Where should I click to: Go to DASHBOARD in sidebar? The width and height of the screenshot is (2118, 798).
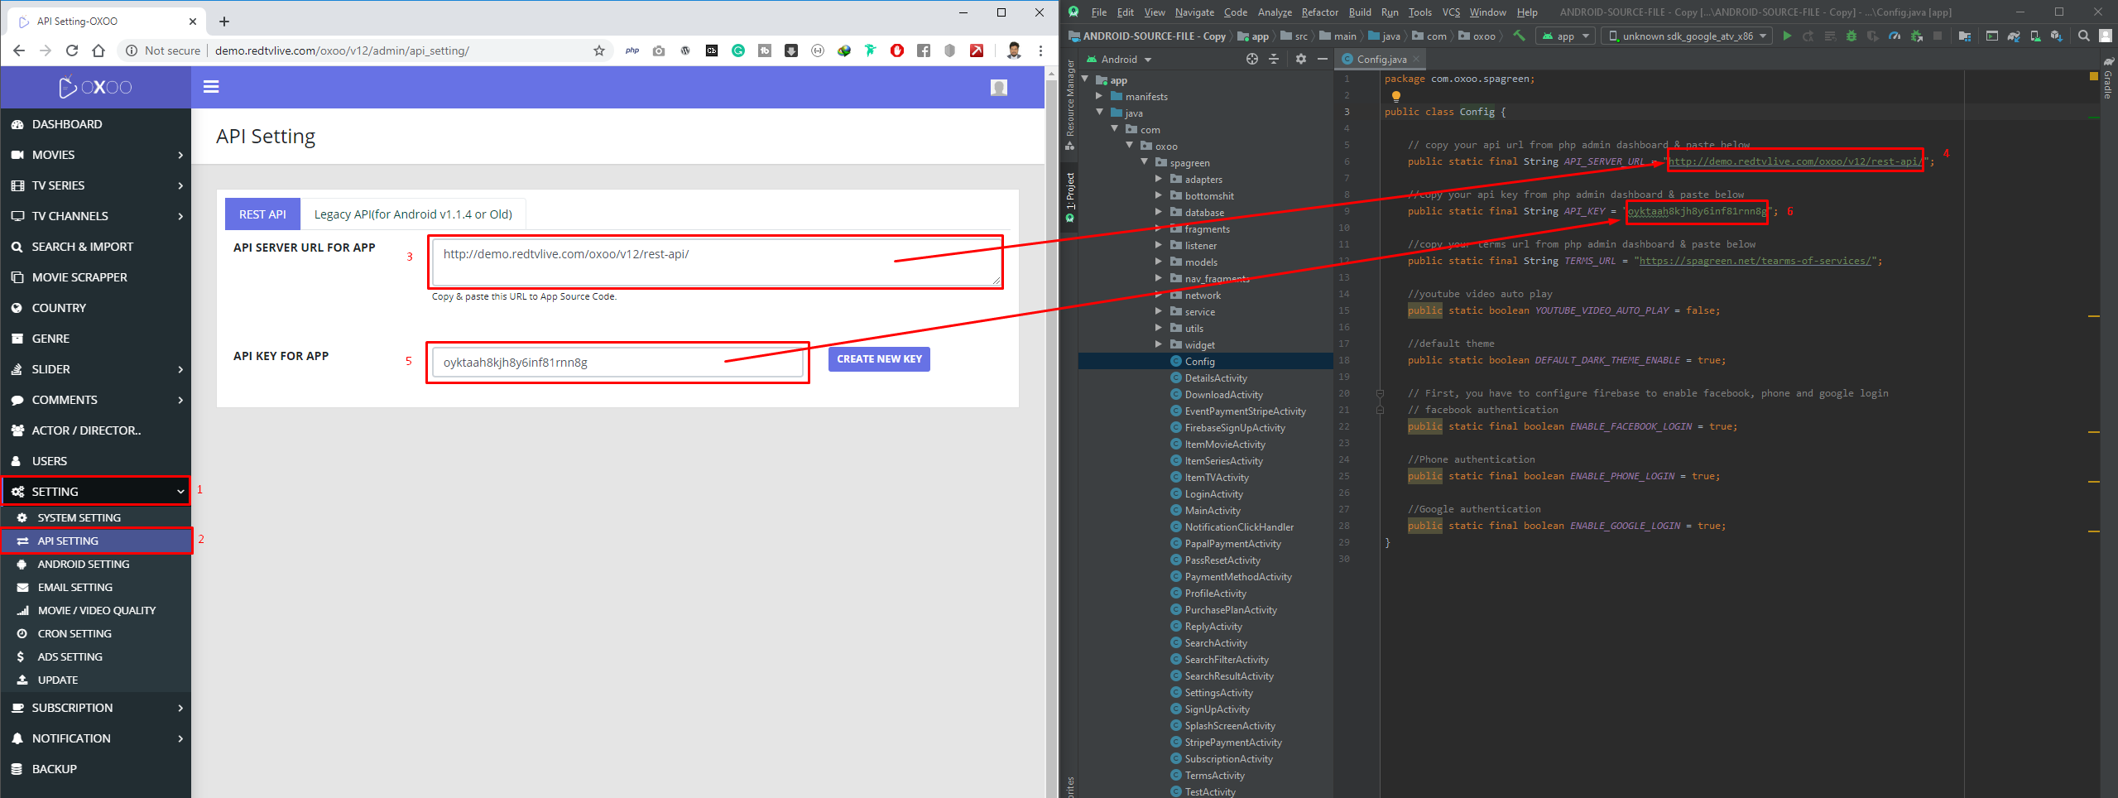[96, 124]
